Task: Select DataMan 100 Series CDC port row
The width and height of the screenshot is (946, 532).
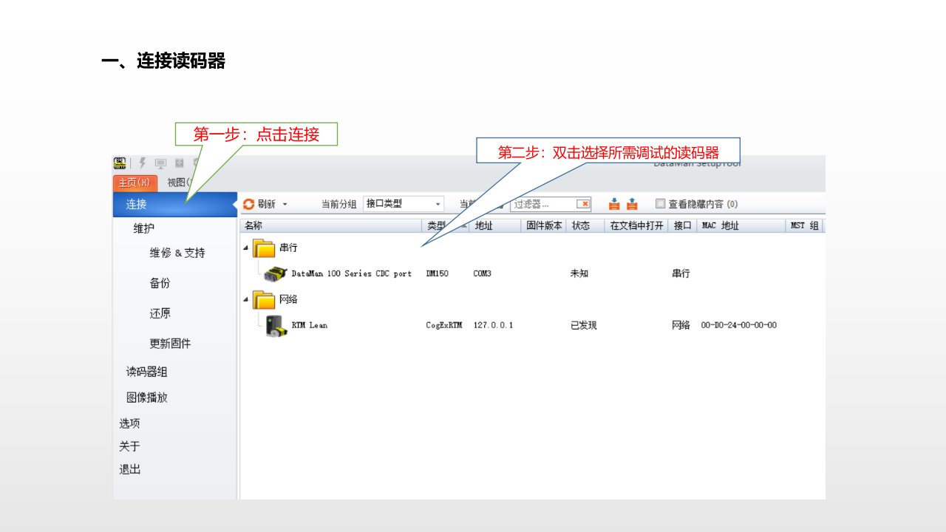Action: click(532, 273)
